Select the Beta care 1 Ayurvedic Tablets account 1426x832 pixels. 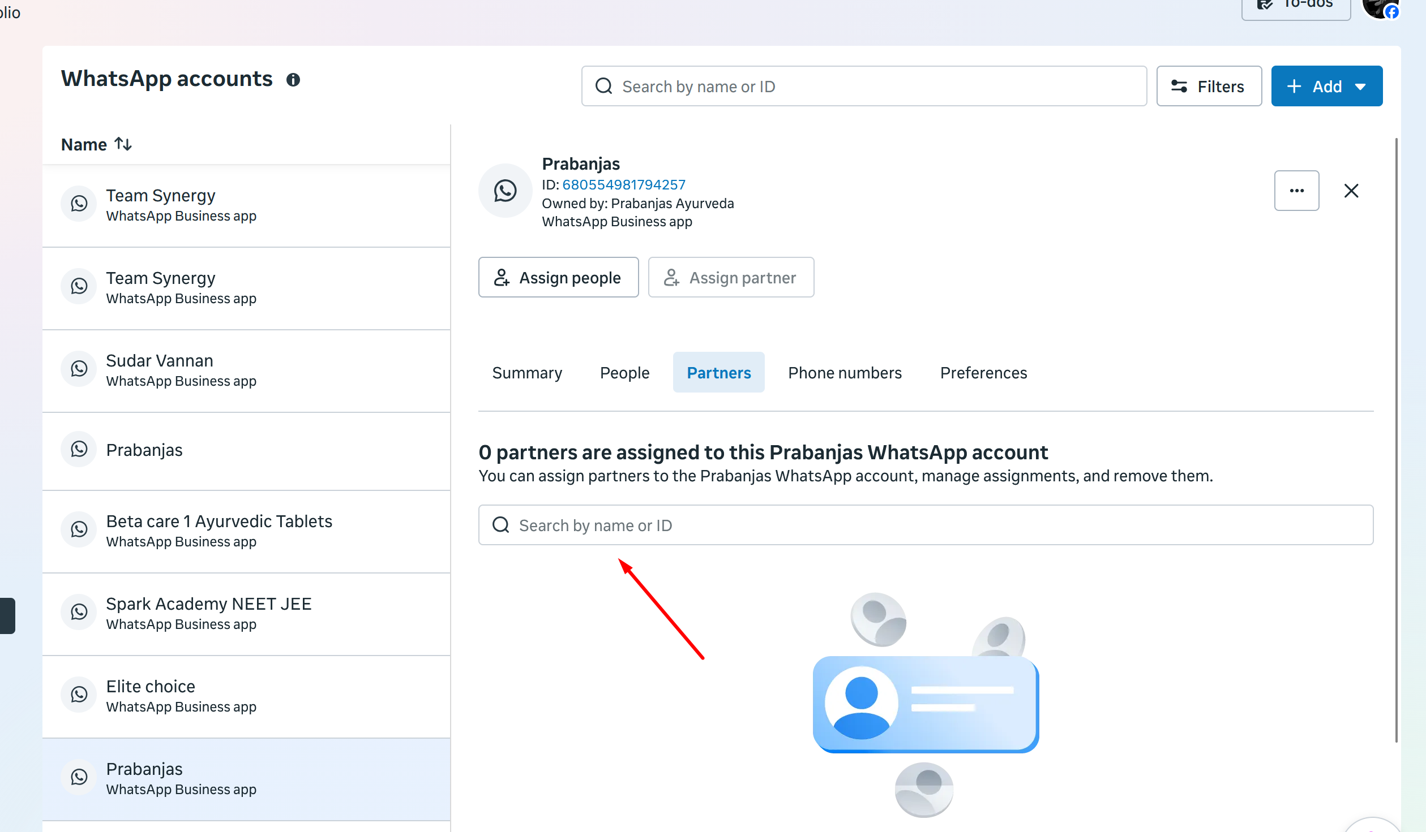click(x=246, y=532)
